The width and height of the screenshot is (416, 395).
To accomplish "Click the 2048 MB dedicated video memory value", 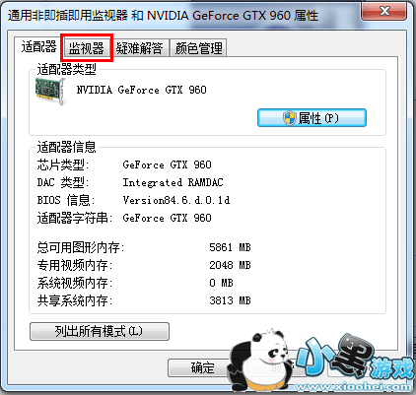I will click(x=230, y=265).
